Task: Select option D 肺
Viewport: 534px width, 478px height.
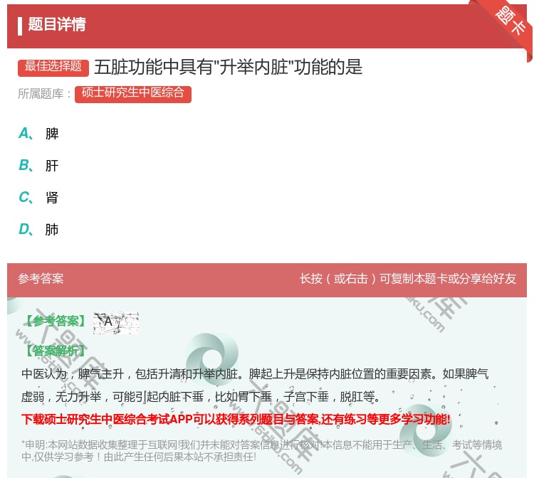Action: [x=38, y=229]
